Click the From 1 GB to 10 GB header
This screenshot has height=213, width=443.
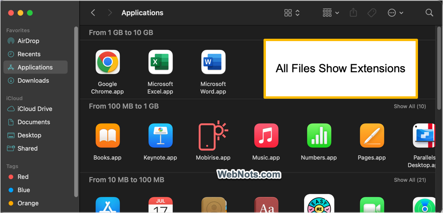coord(121,33)
